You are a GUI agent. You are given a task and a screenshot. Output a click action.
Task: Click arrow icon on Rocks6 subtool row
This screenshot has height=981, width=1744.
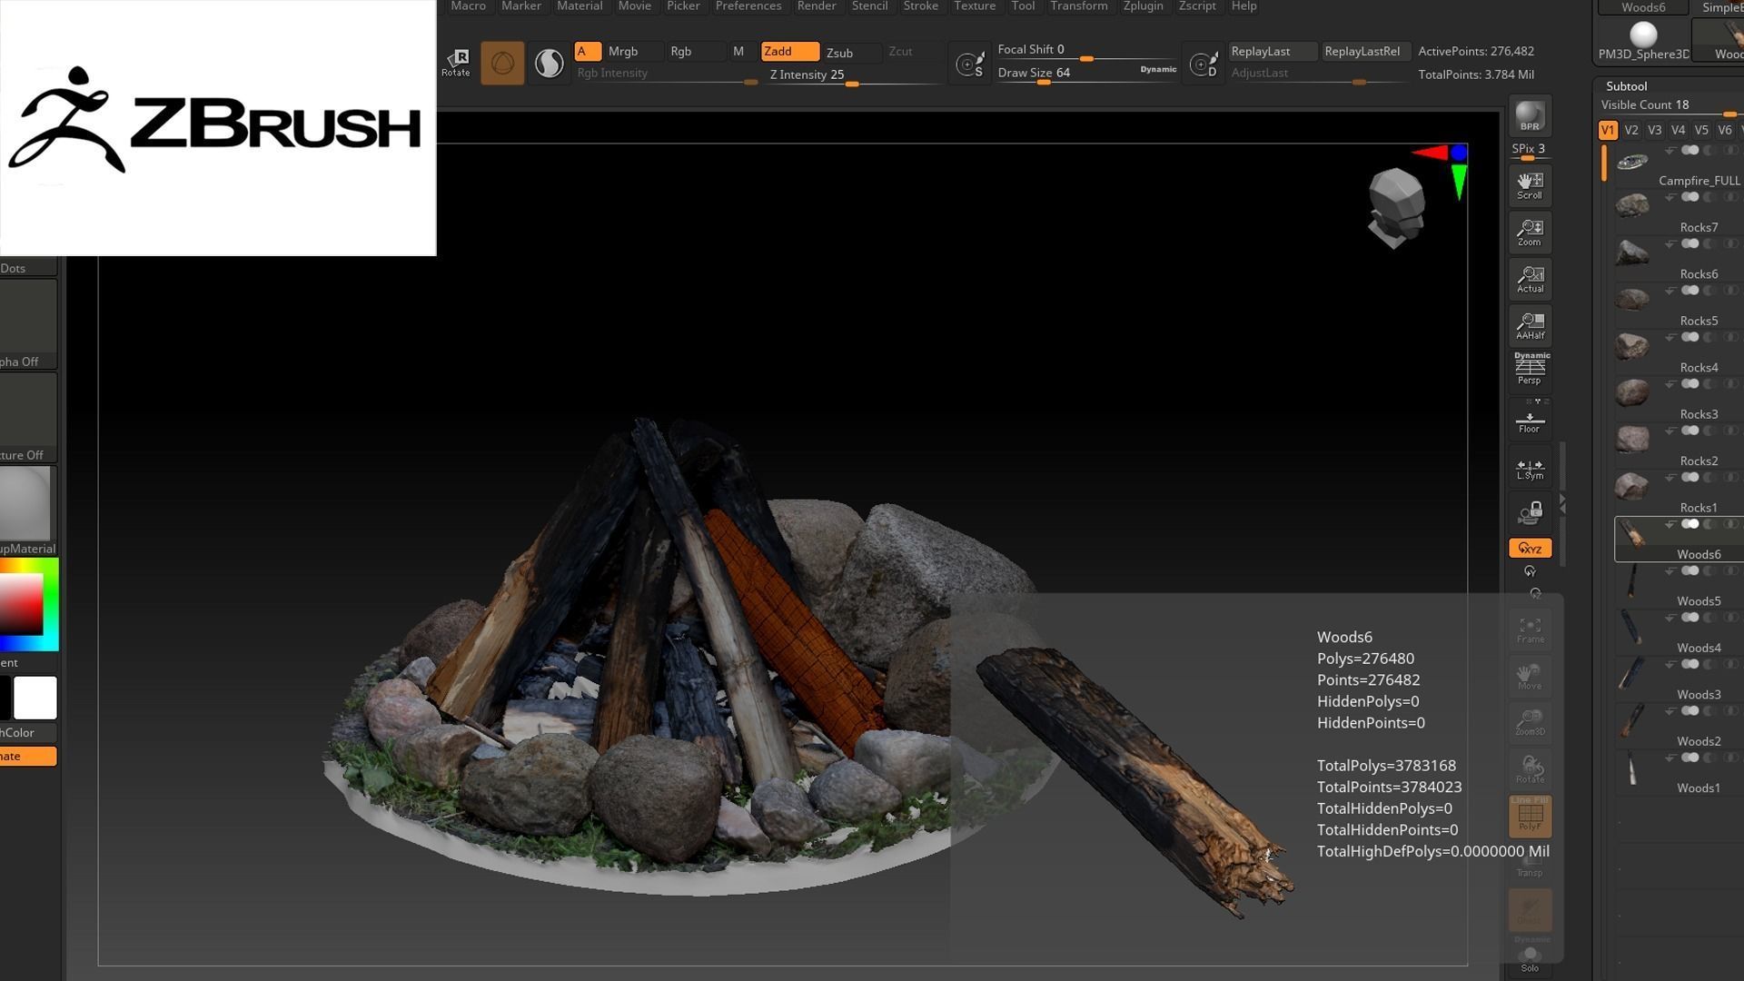click(1670, 244)
